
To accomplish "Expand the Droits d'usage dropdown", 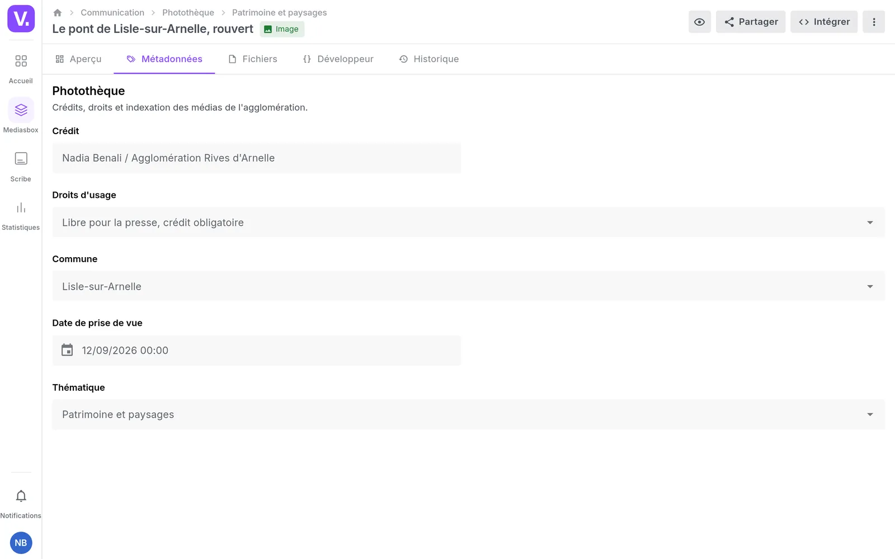I will point(468,222).
